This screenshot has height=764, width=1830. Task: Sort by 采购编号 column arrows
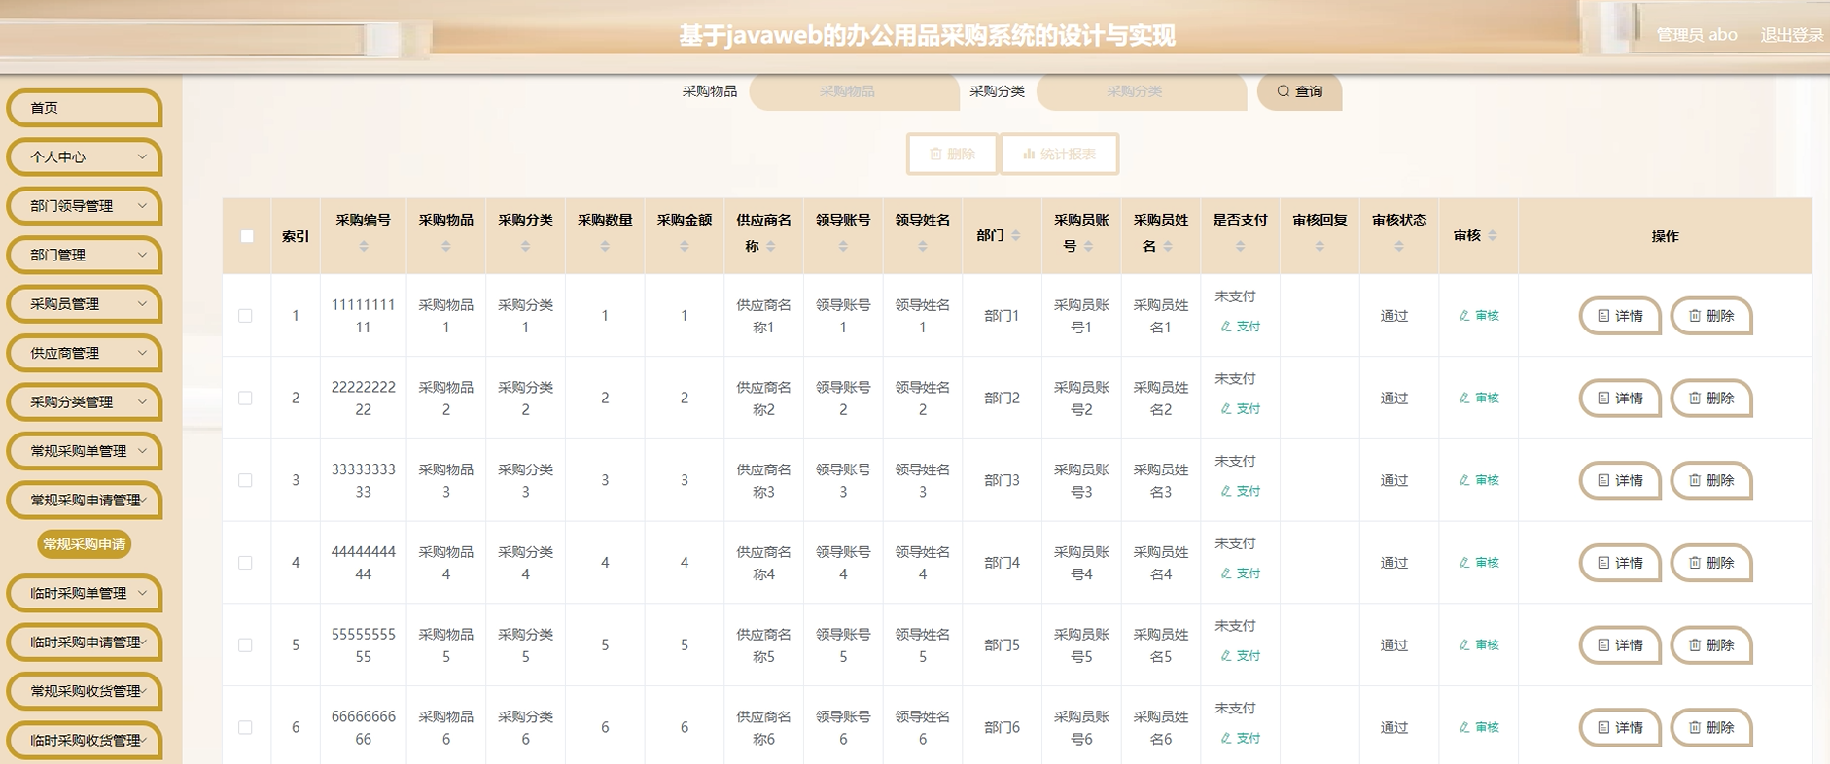[x=364, y=247]
